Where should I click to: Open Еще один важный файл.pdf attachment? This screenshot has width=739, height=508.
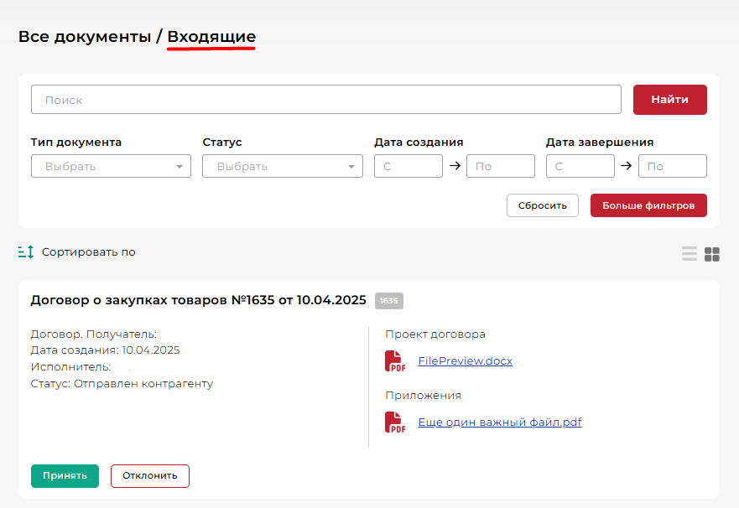tap(499, 422)
